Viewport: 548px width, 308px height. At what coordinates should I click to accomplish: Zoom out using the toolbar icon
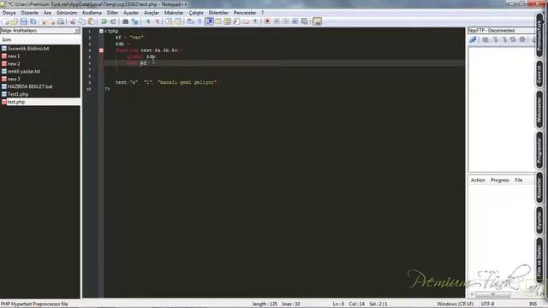158,21
